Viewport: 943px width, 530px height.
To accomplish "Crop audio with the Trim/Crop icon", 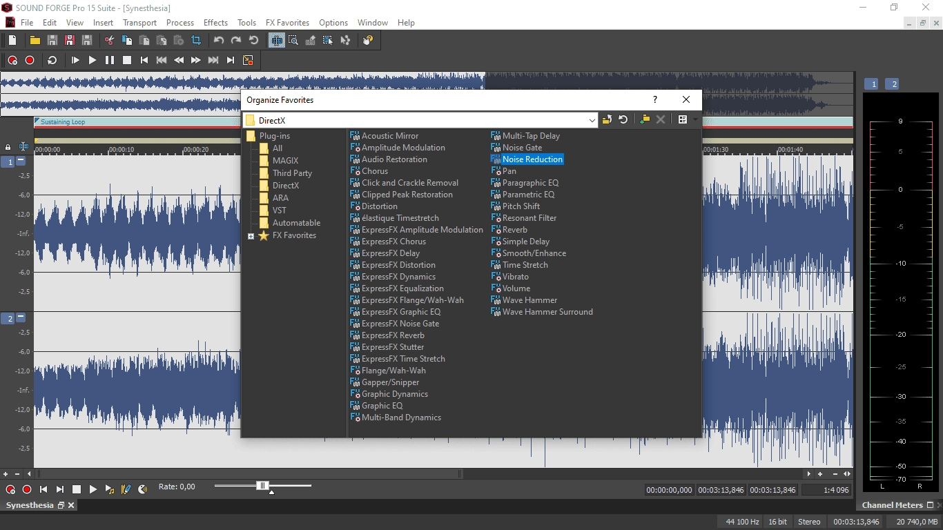I will click(196, 41).
